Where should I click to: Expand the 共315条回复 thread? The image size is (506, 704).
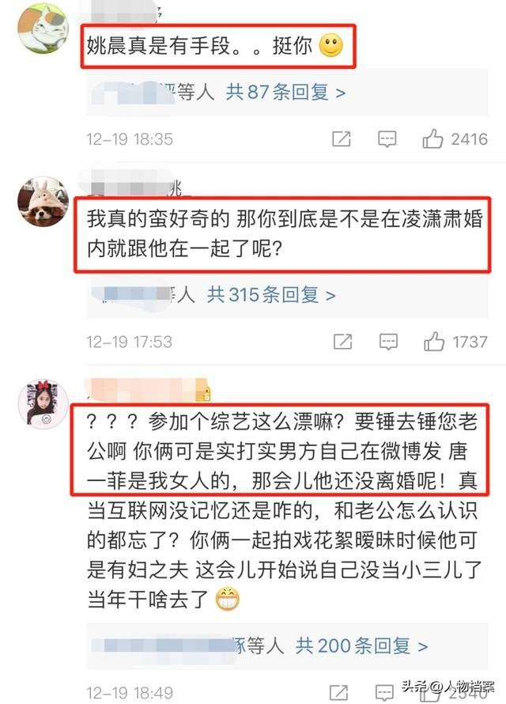pyautogui.click(x=271, y=295)
